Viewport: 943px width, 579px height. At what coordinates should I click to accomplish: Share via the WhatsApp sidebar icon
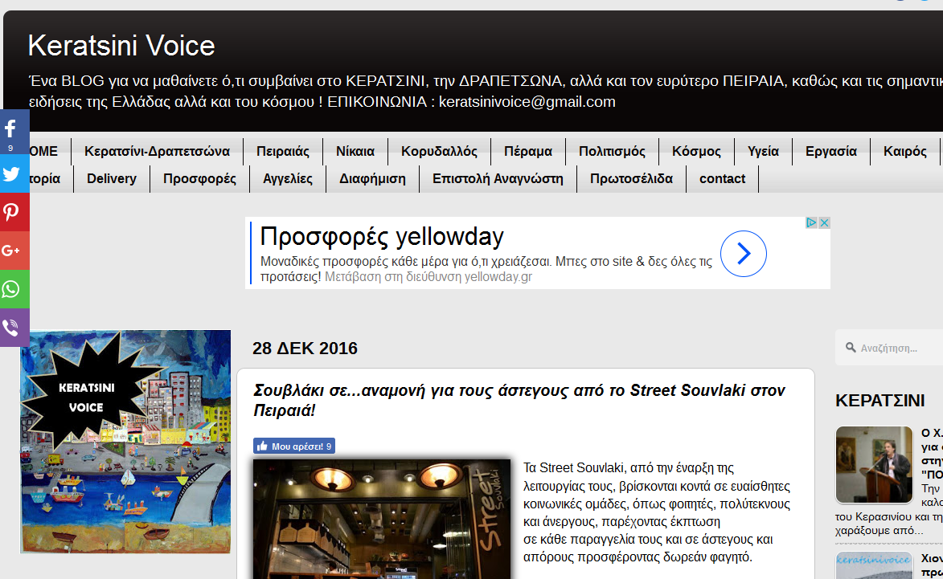coord(13,289)
